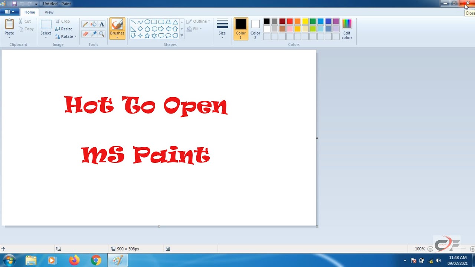The image size is (475, 267).
Task: Click the Copy button
Action: [x=26, y=29]
